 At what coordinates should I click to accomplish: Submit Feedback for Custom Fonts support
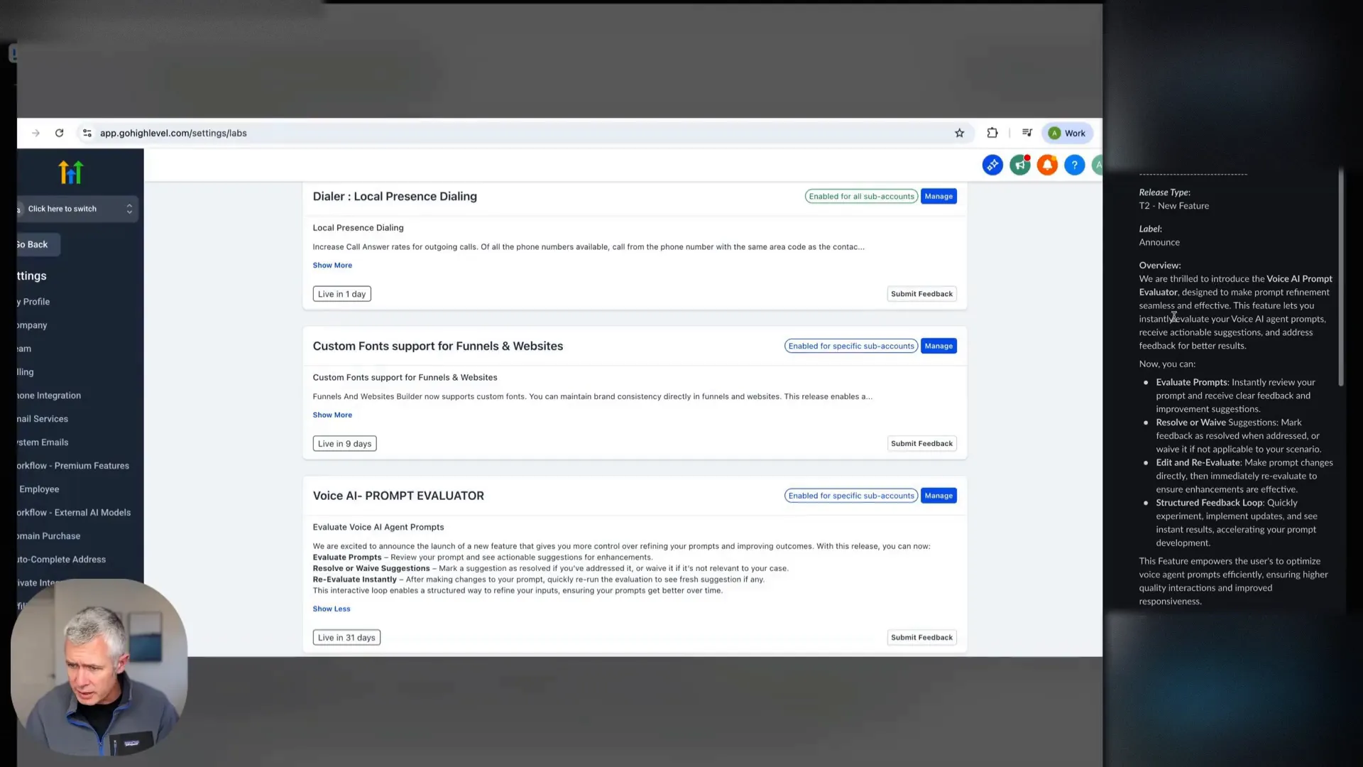[921, 444]
